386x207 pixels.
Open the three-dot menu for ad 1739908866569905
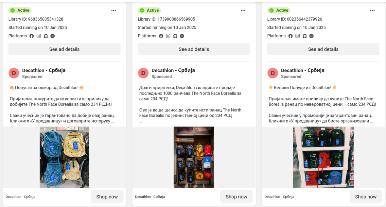[243, 10]
